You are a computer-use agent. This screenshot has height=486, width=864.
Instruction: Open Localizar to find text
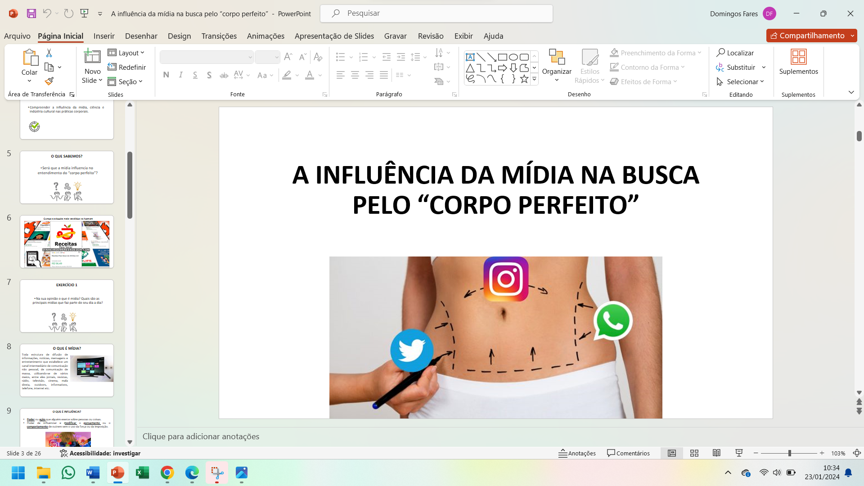coord(735,53)
